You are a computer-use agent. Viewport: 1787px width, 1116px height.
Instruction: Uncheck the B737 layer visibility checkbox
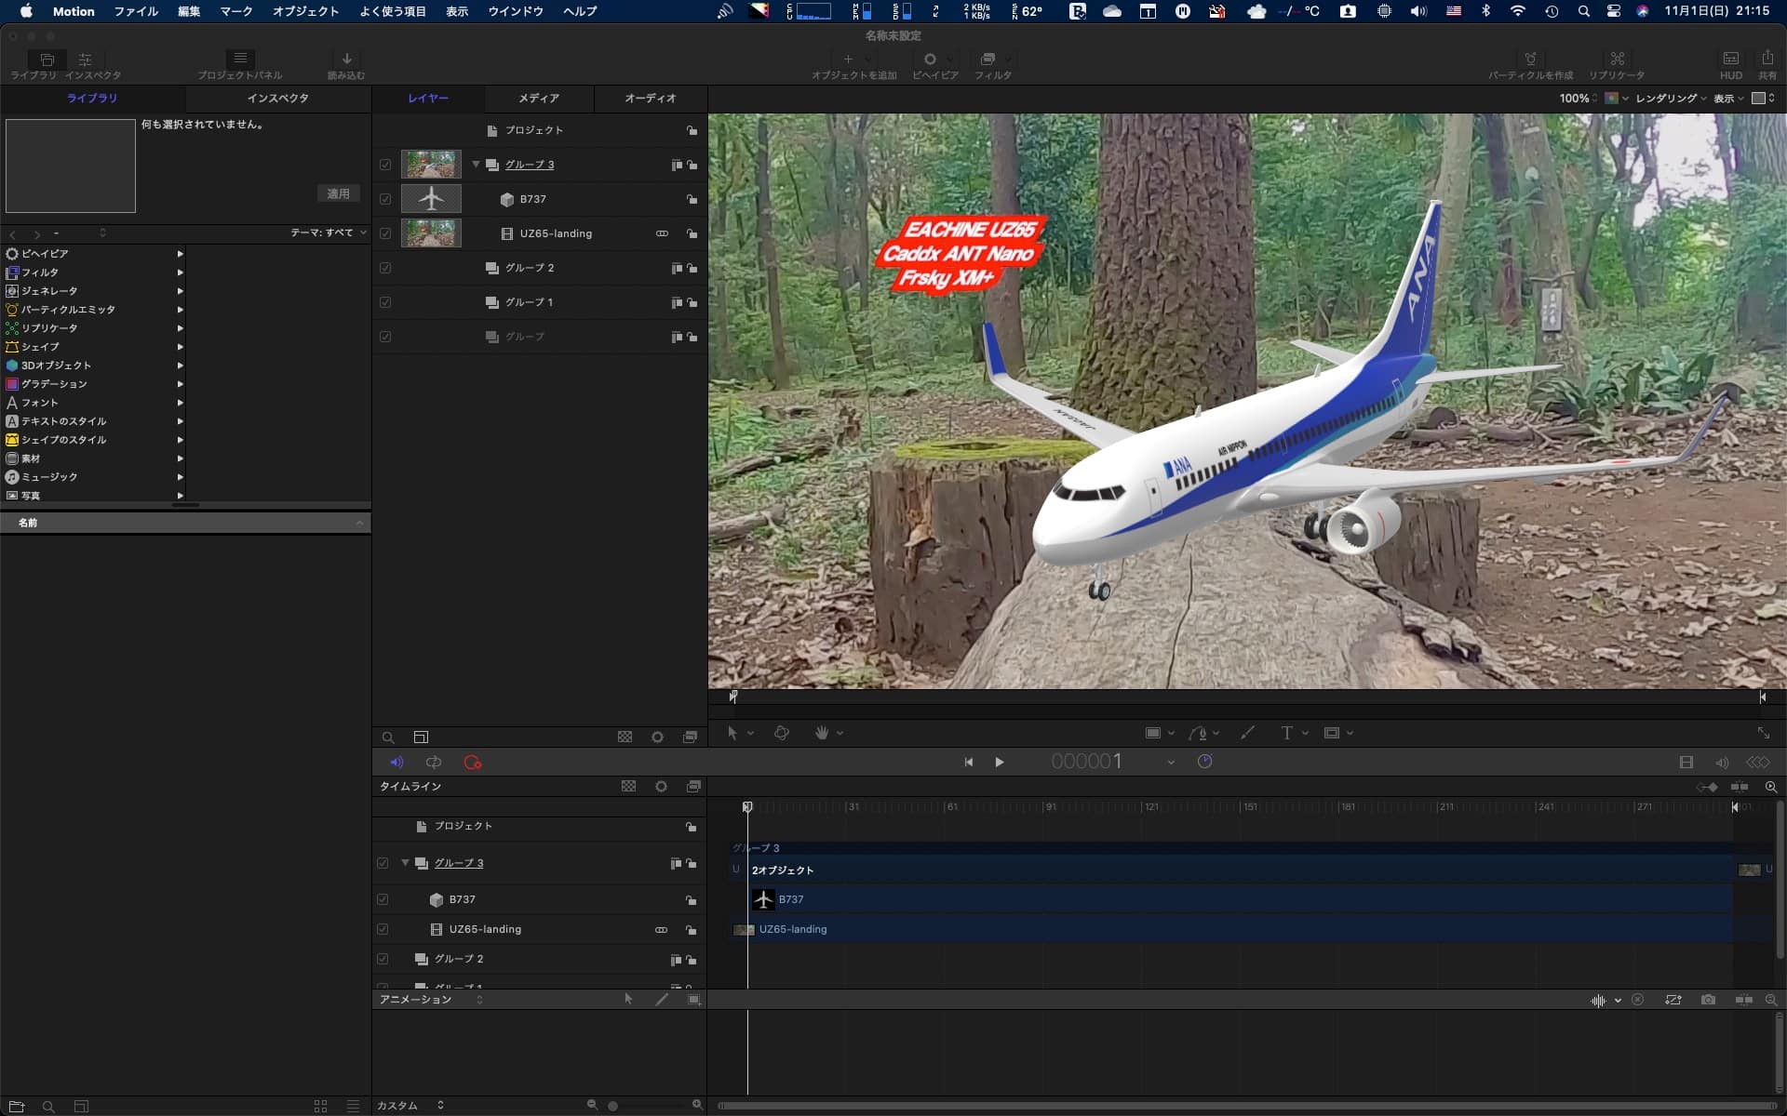pyautogui.click(x=385, y=199)
